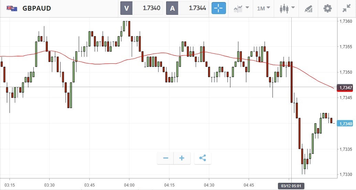Toggle the crosshair cursor tool
Image resolution: width=356 pixels, height=190 pixels.
click(218, 8)
